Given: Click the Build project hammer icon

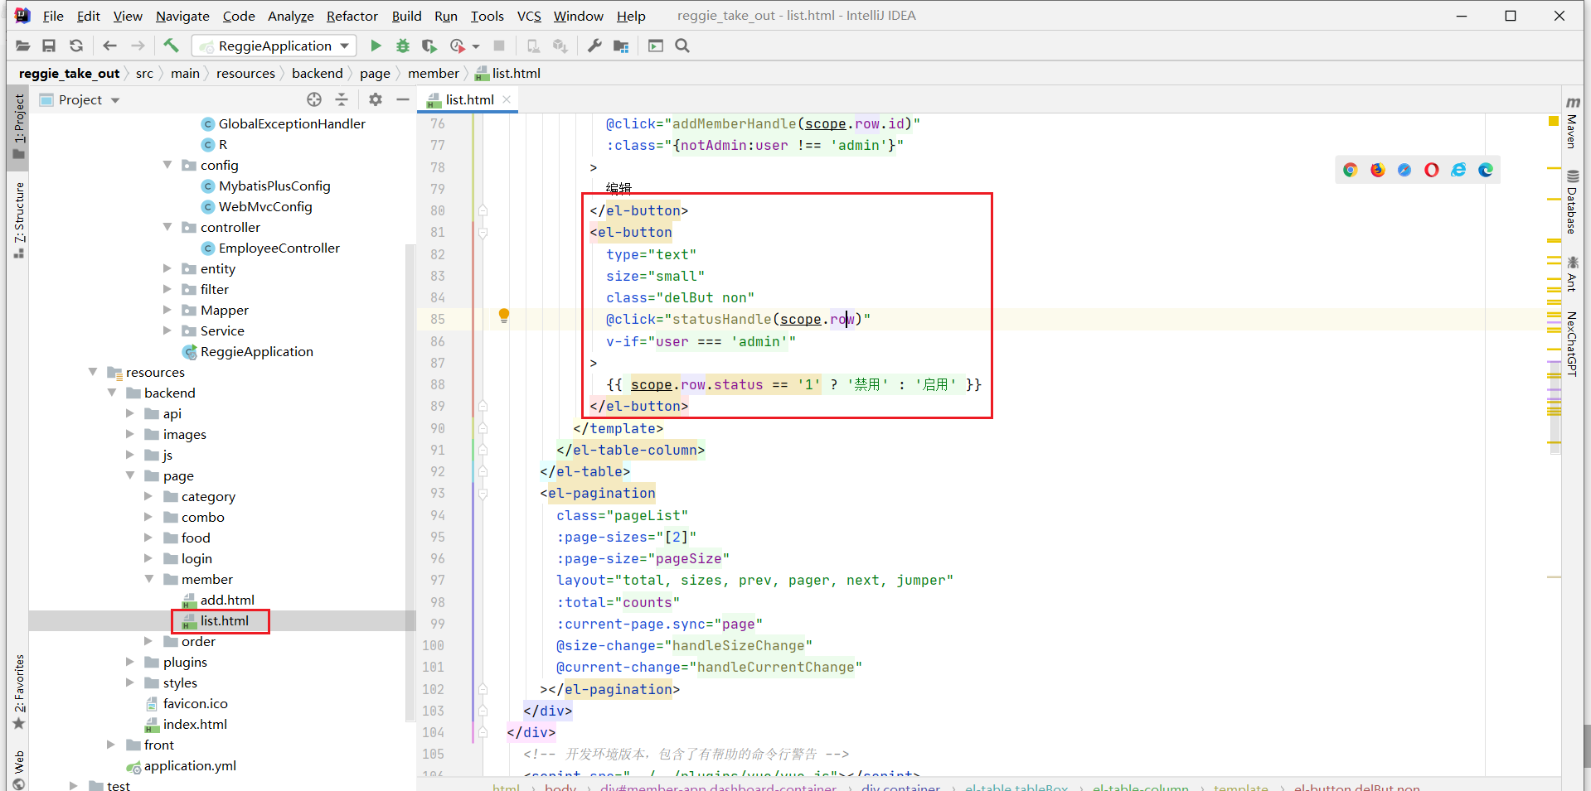Looking at the screenshot, I should 171,46.
